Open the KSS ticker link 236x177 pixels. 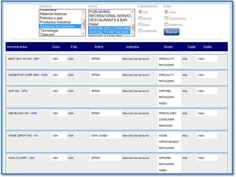(32, 158)
